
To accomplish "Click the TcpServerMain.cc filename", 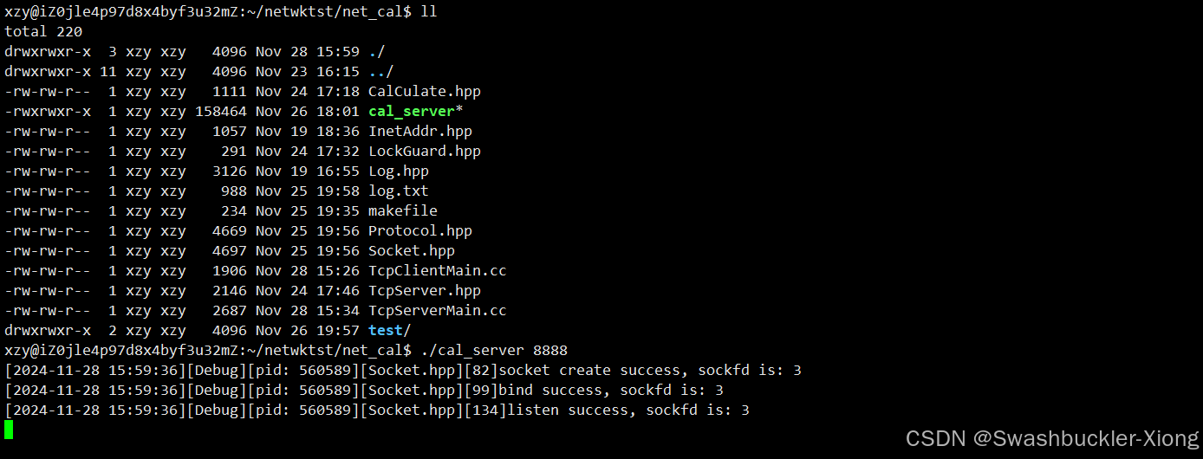I will 437,311.
